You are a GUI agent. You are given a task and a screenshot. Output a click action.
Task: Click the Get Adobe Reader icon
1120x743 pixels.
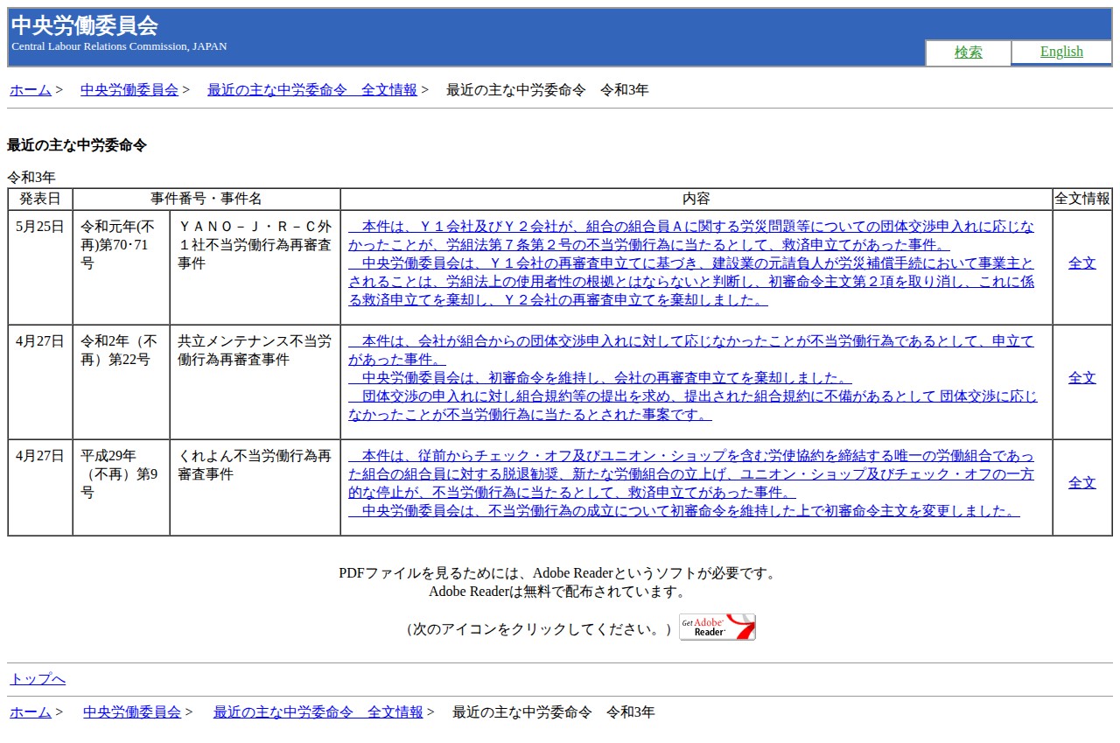point(717,627)
